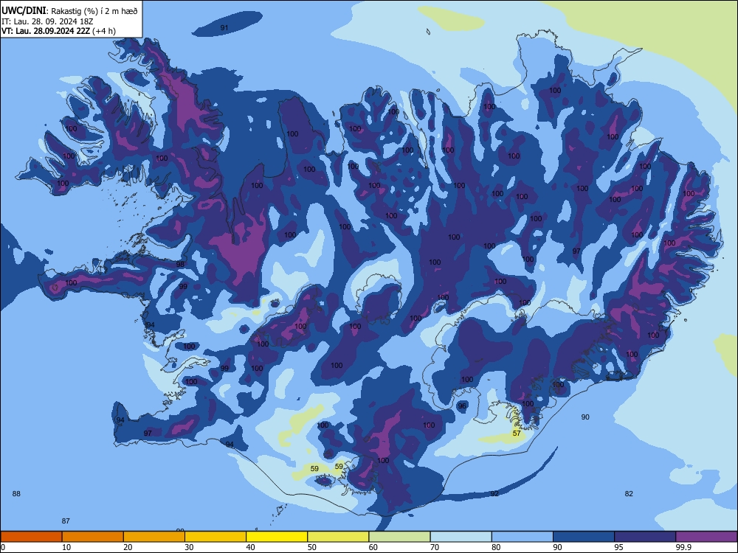Click the 99.9 legend tick label
738x553 pixels.
[683, 547]
